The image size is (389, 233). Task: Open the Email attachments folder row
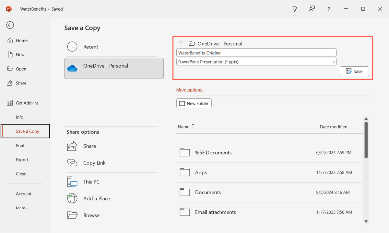point(270,212)
